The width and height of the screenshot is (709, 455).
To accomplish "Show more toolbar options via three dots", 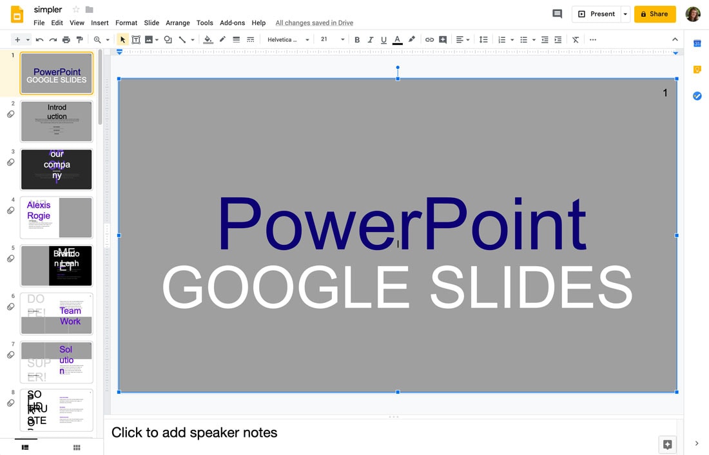I will [x=593, y=40].
